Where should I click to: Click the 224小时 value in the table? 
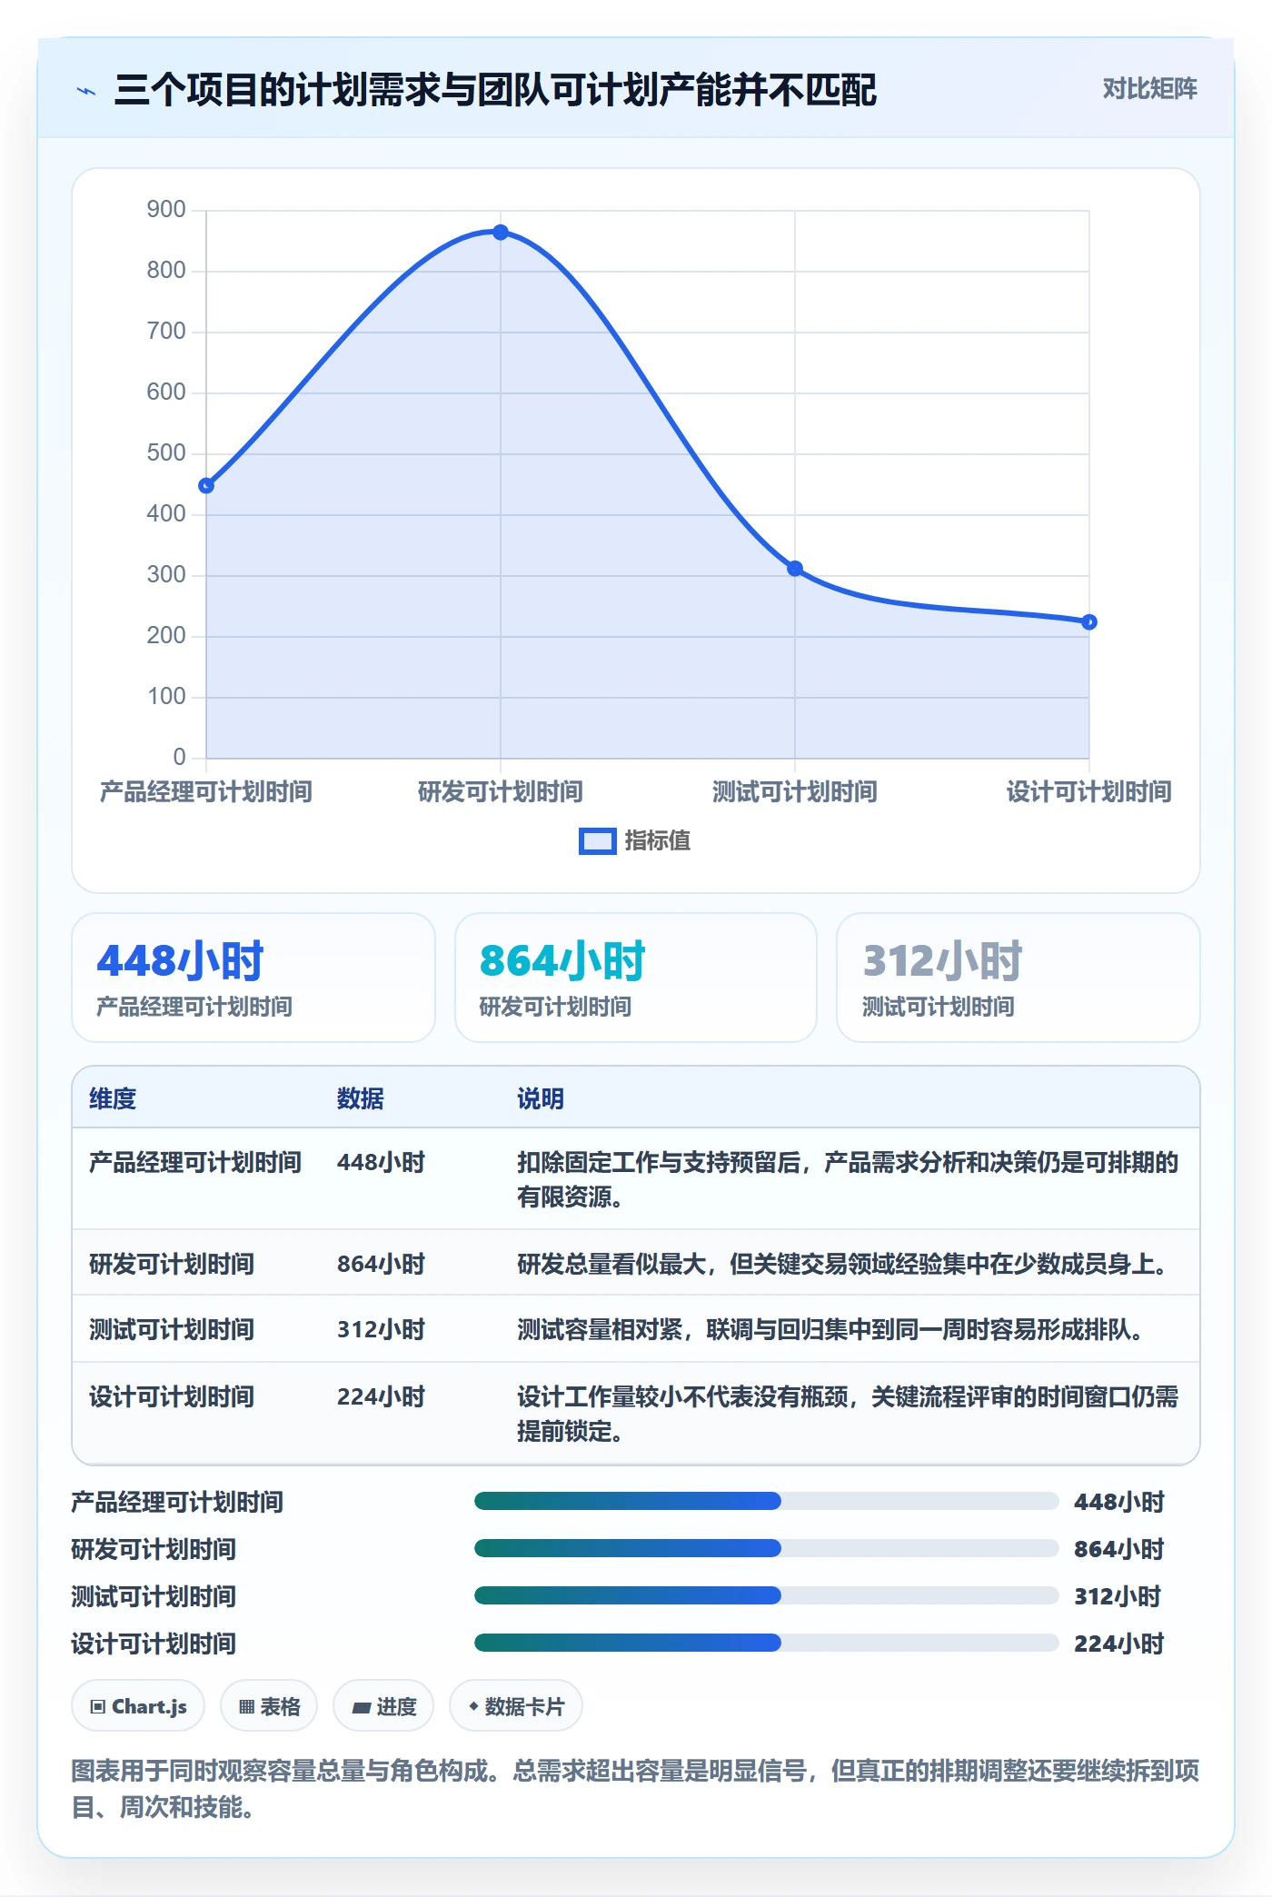pos(382,1396)
